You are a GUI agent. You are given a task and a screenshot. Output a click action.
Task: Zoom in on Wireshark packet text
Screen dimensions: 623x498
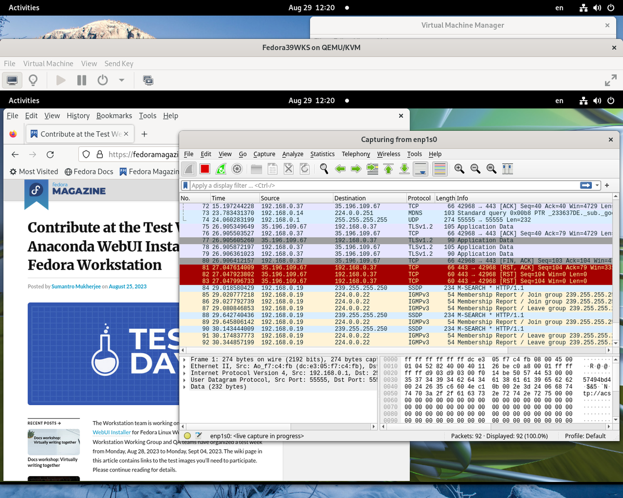(x=459, y=169)
